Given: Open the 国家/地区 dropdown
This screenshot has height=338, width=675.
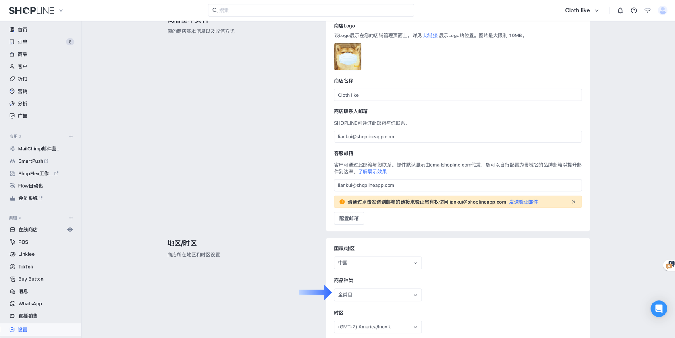Looking at the screenshot, I should [x=378, y=263].
